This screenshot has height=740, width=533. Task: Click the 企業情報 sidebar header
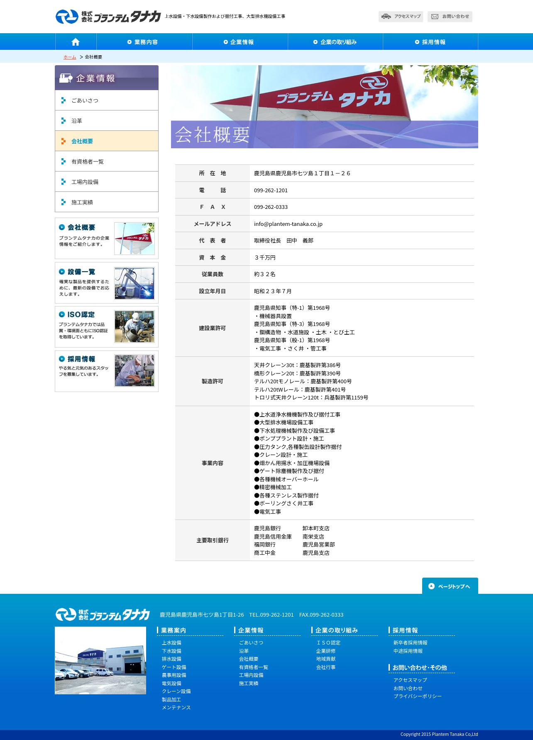click(107, 78)
